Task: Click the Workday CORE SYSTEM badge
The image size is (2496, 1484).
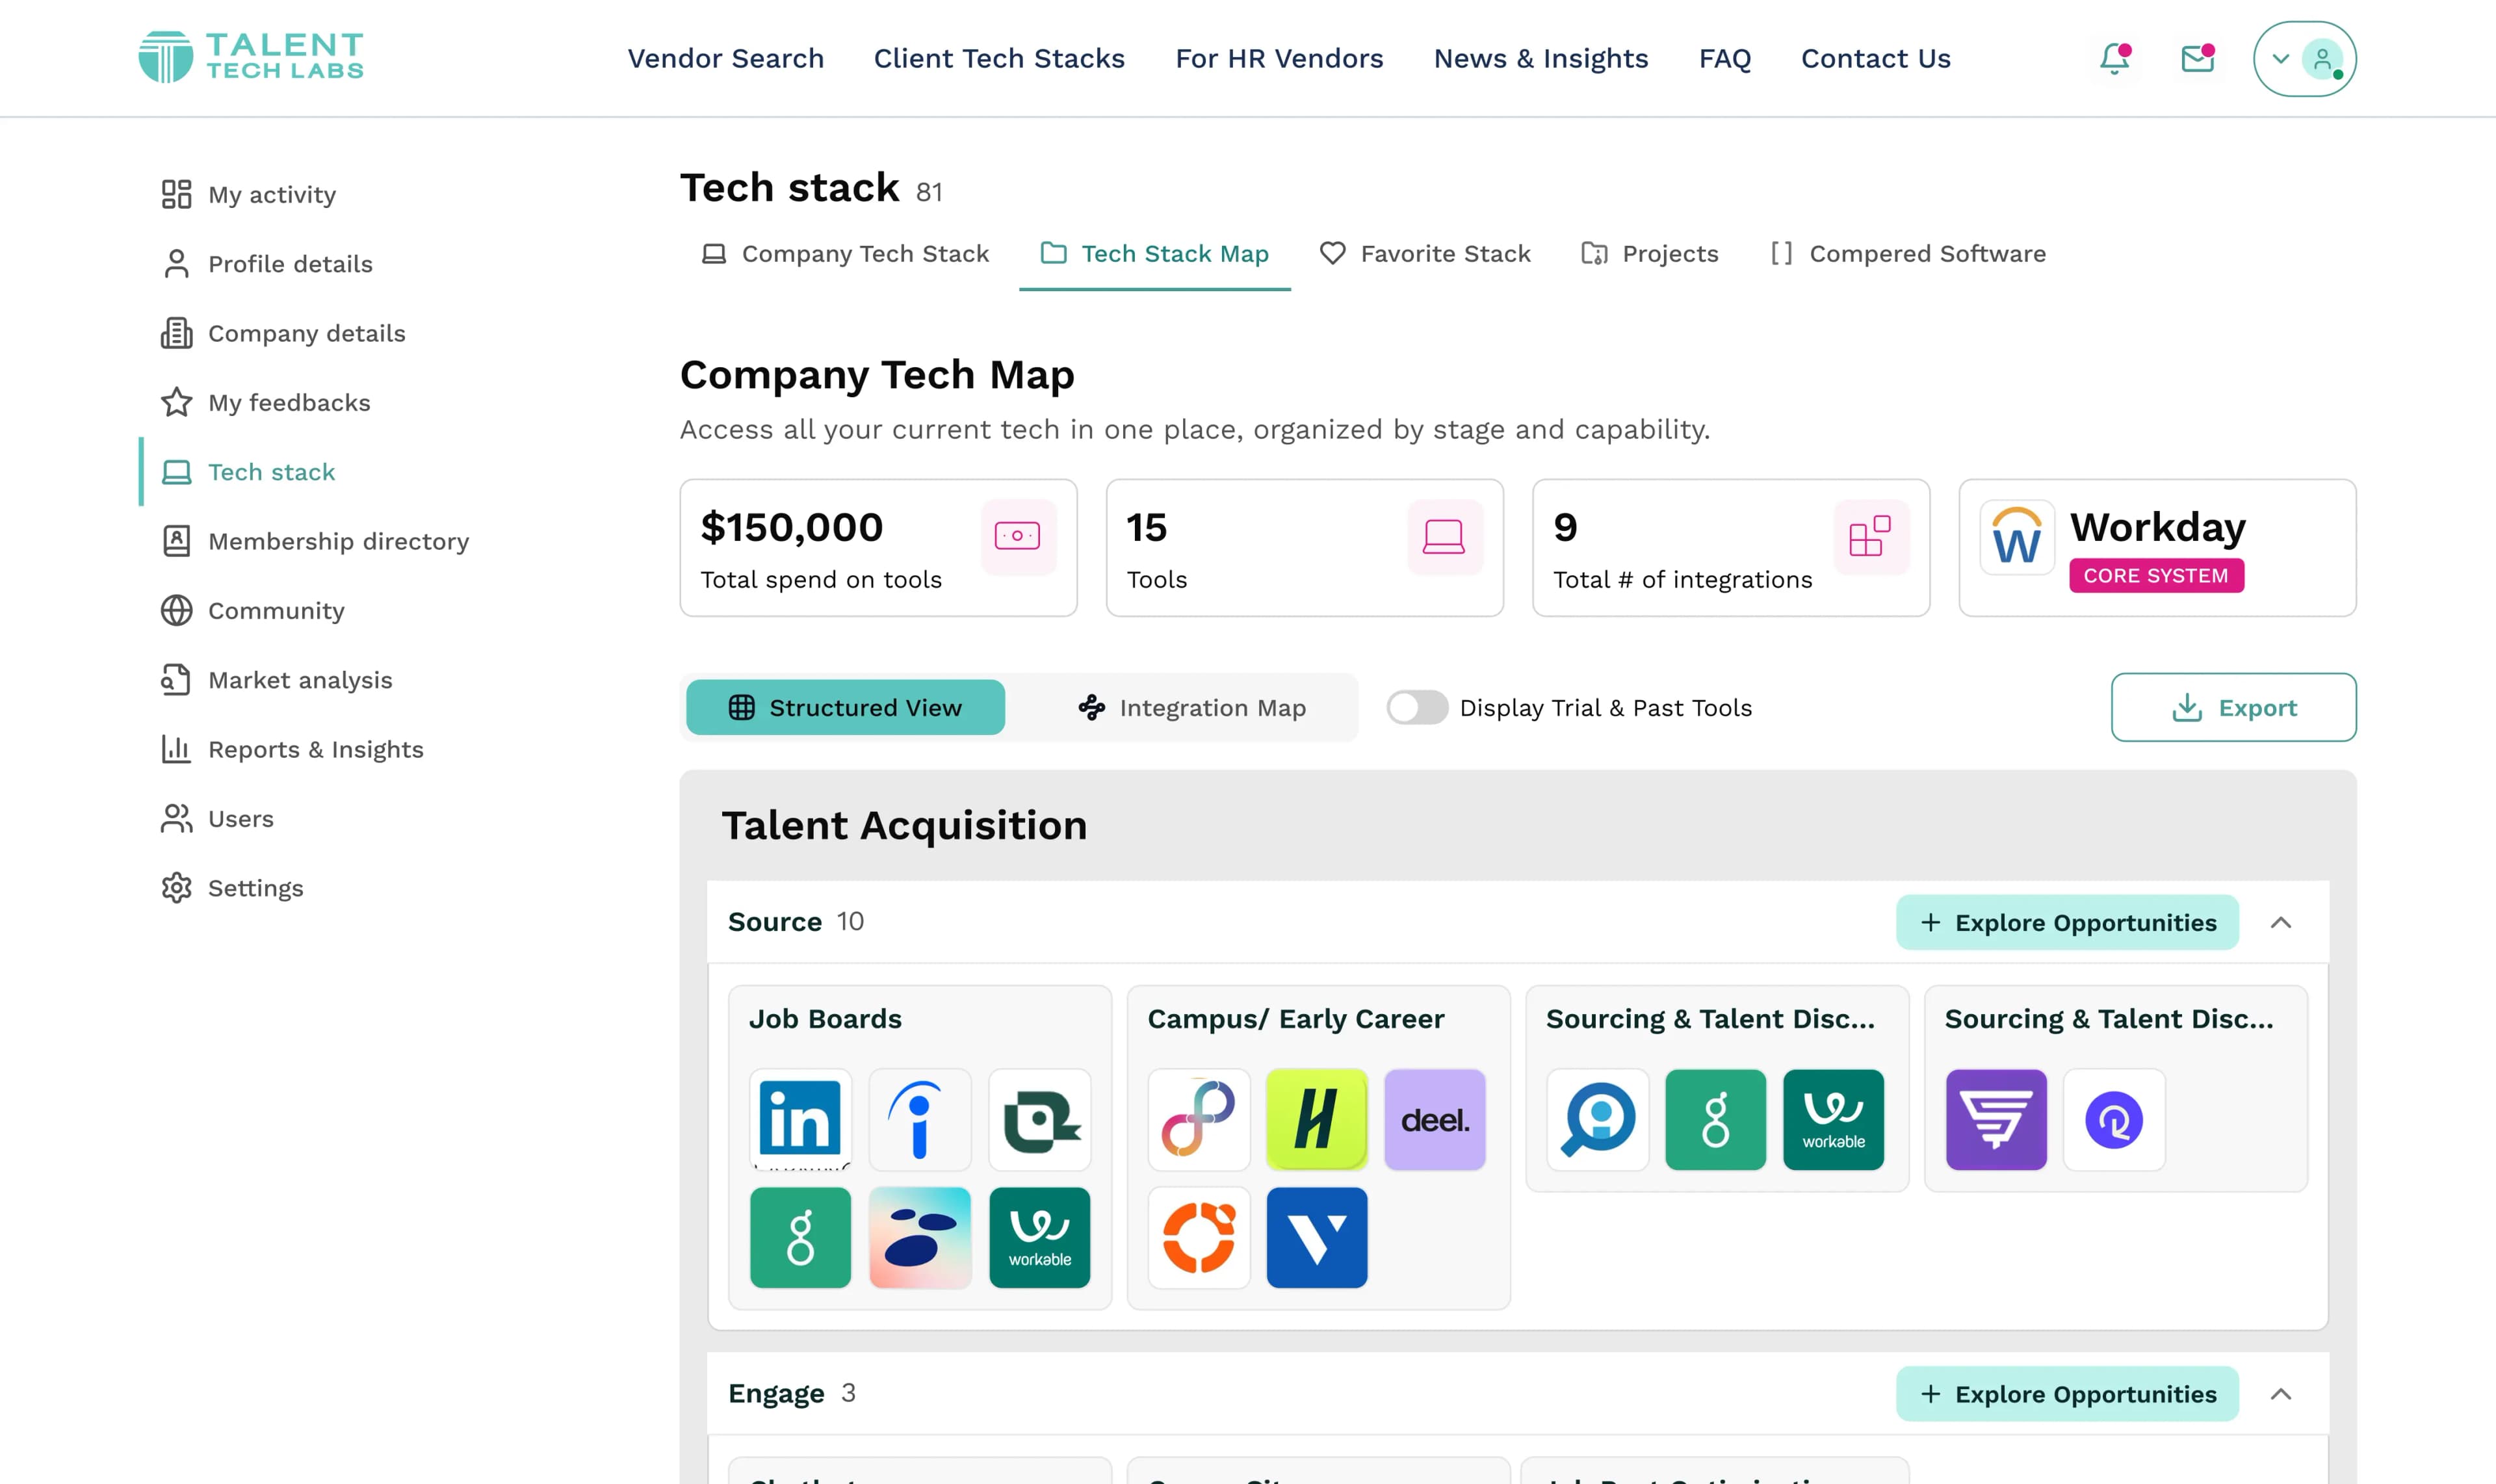Action: [x=2156, y=576]
